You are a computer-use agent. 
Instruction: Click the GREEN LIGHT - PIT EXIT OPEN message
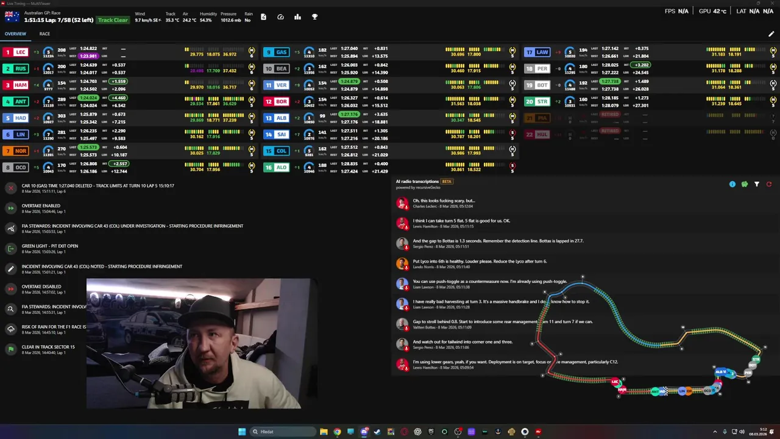coord(50,246)
